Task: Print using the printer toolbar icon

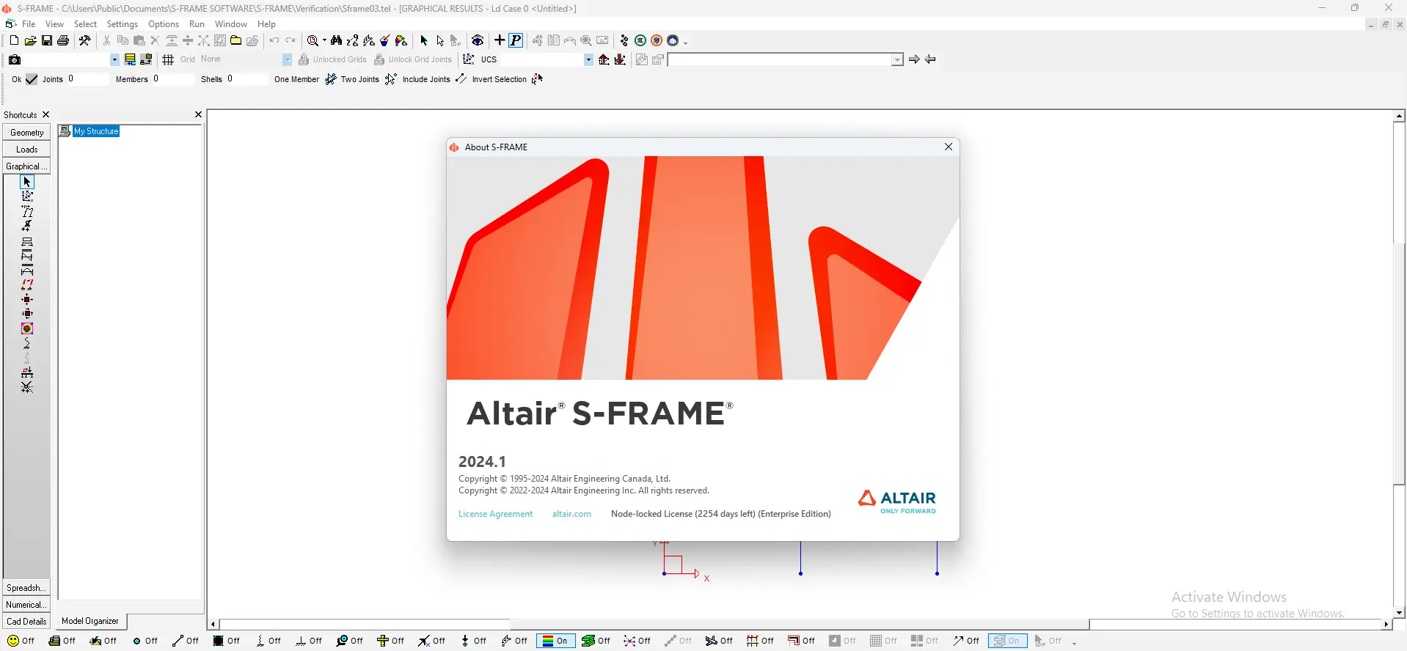Action: (x=63, y=41)
